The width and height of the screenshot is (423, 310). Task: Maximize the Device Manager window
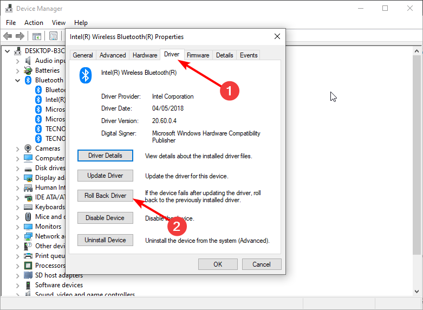click(x=385, y=8)
